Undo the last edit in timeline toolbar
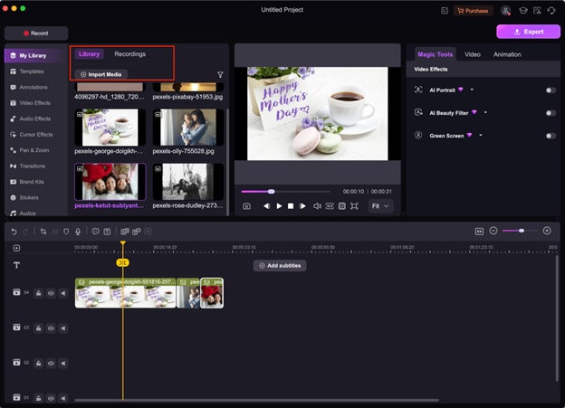This screenshot has width=565, height=408. tap(14, 232)
